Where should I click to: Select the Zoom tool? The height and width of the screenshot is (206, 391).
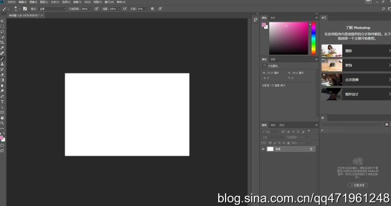pyautogui.click(x=2, y=123)
